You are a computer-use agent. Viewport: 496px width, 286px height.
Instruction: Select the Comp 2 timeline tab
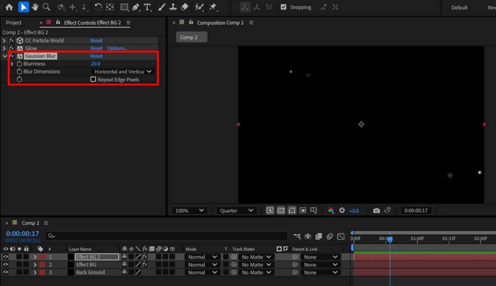click(31, 223)
